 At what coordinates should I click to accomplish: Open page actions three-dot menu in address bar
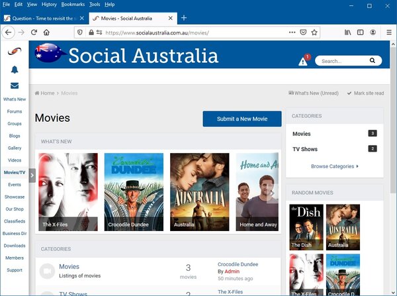(x=292, y=32)
